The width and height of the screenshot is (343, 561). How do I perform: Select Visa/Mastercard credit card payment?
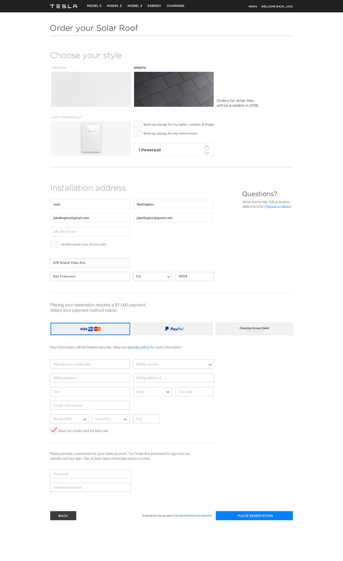click(90, 329)
